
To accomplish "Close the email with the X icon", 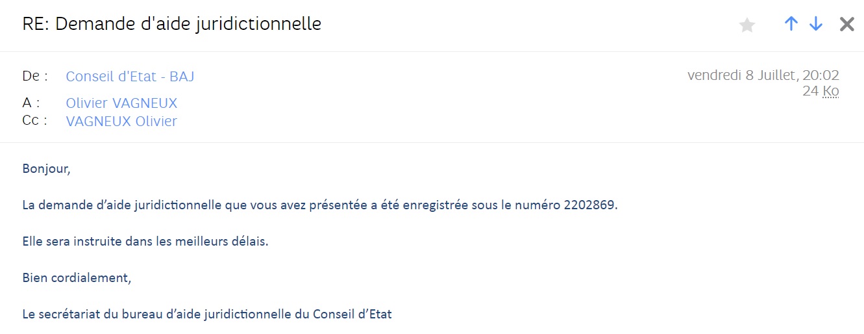I will point(846,25).
